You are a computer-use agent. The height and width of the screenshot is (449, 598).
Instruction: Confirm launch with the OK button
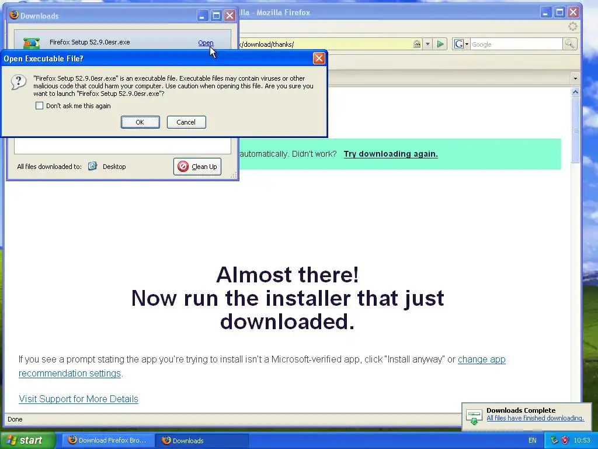point(140,122)
